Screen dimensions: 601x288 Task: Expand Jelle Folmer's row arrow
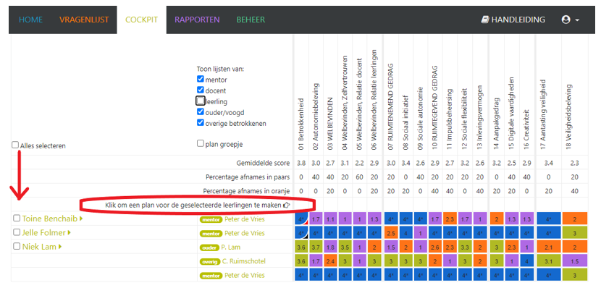click(x=69, y=233)
